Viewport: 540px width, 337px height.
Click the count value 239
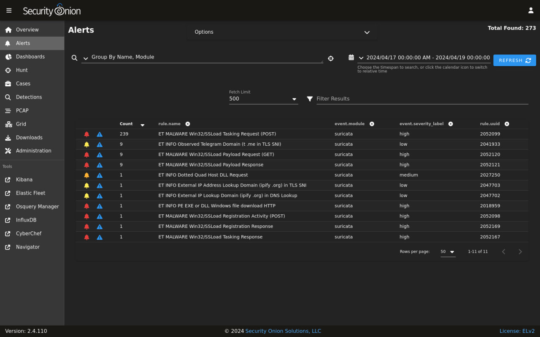point(124,134)
